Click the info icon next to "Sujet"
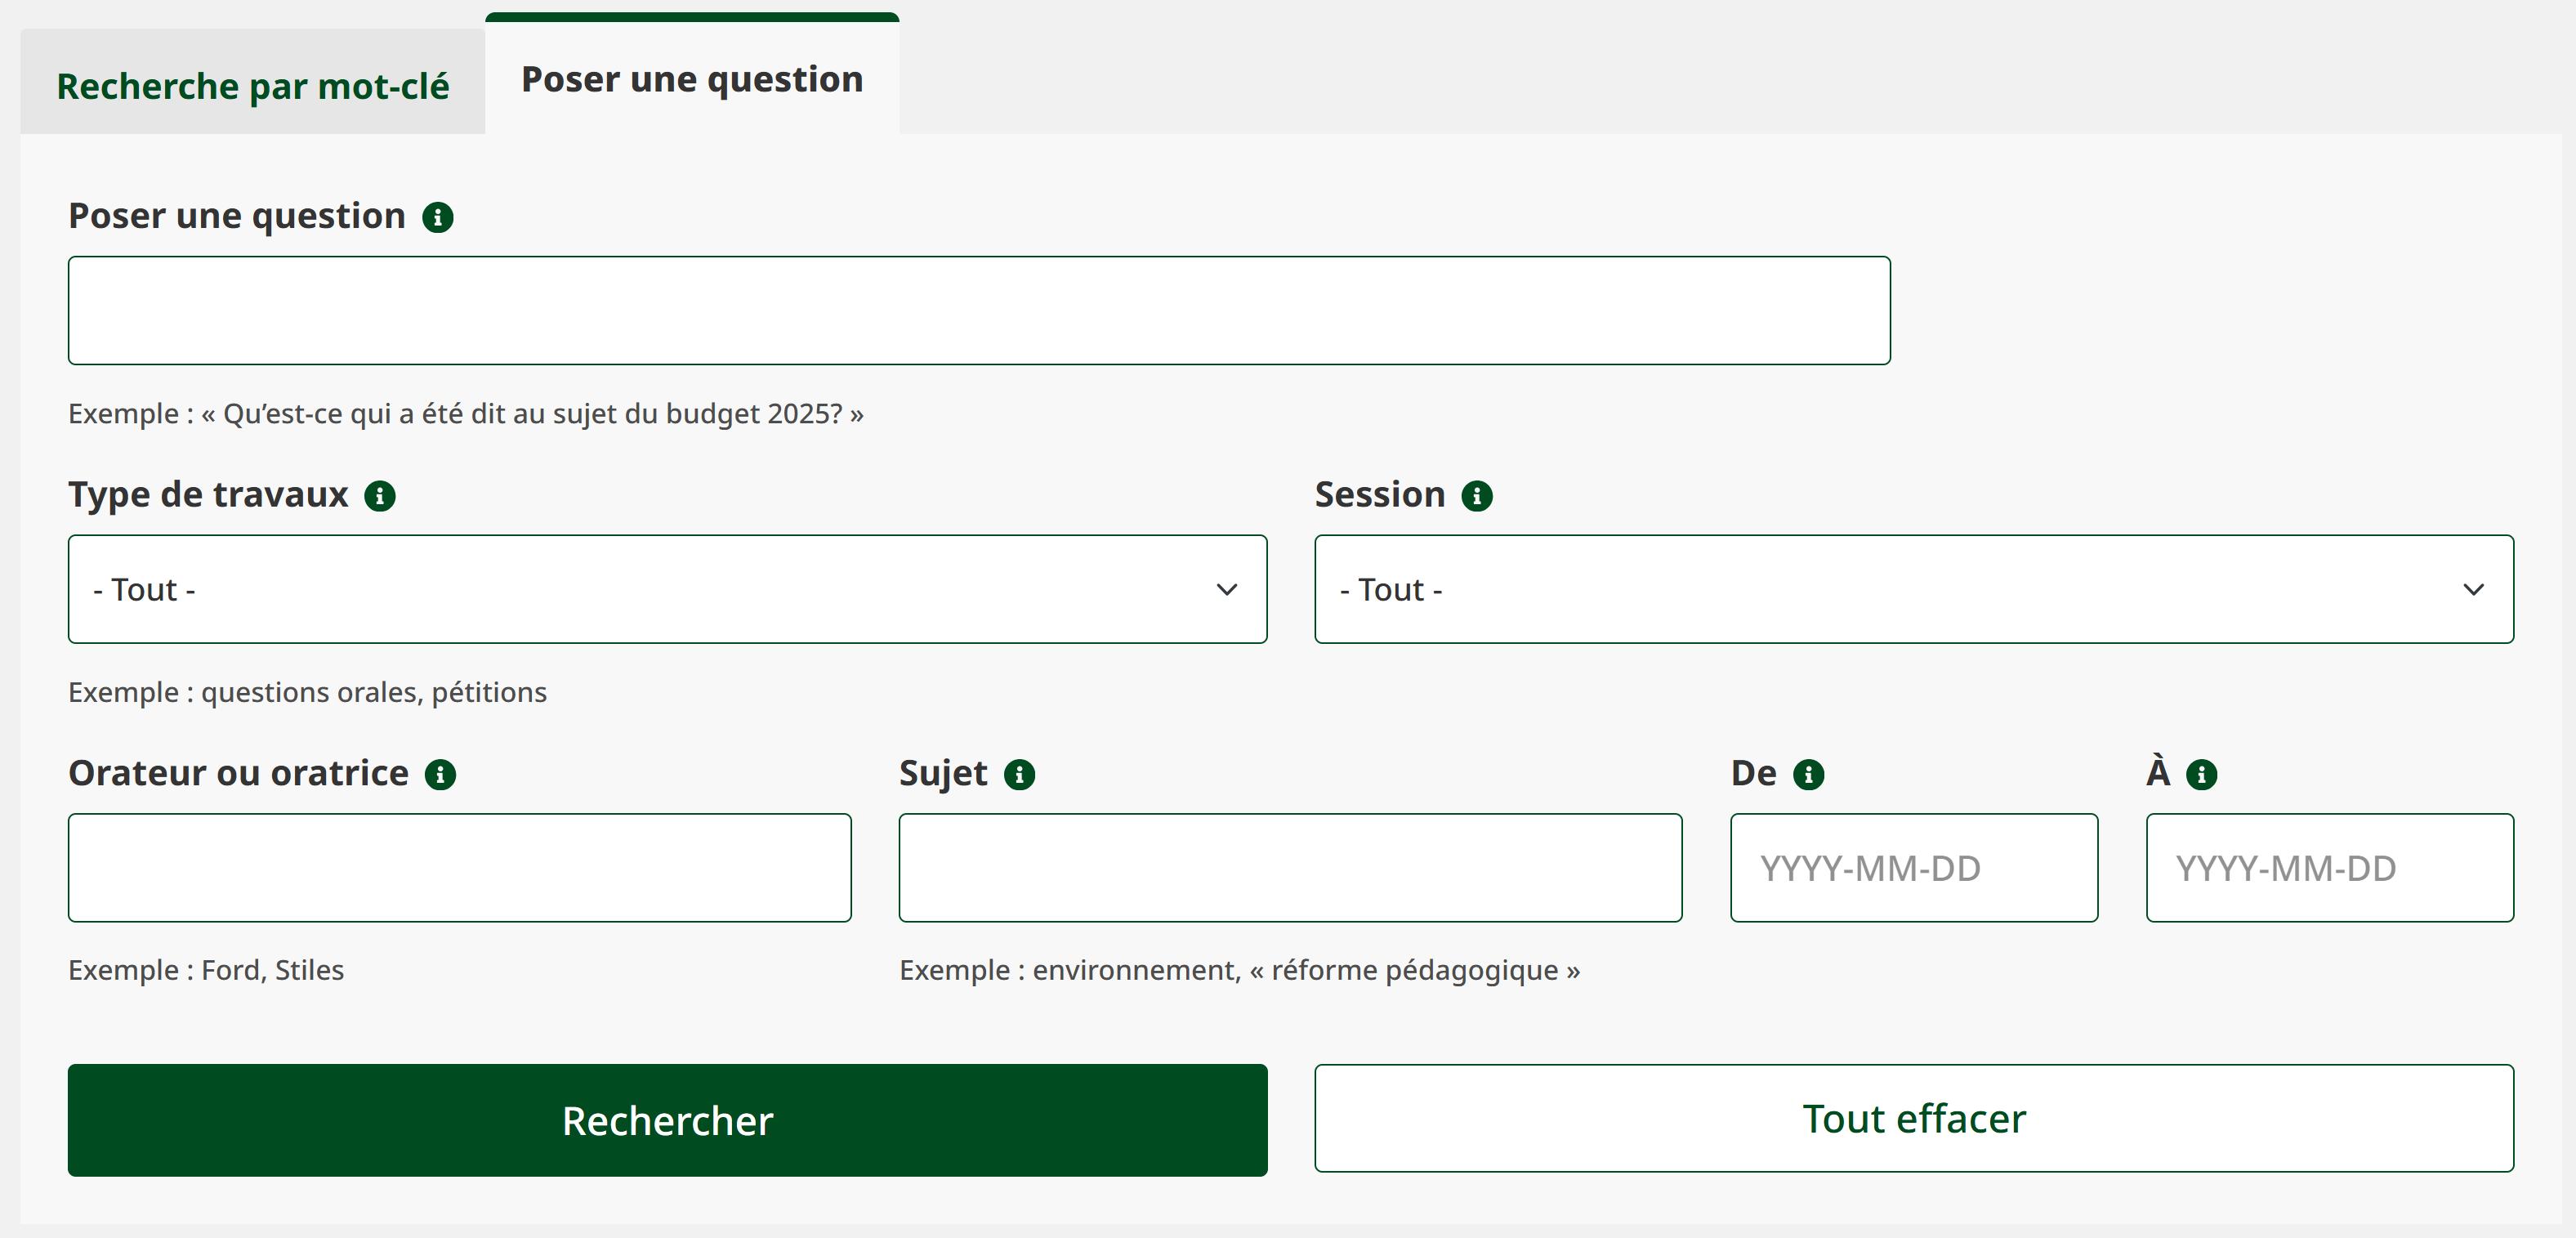Viewport: 2576px width, 1238px height. (1018, 773)
